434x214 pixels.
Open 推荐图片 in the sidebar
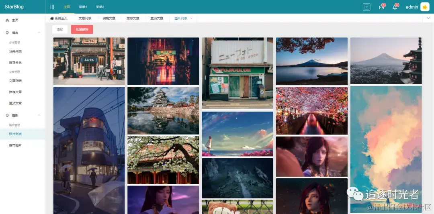15,145
